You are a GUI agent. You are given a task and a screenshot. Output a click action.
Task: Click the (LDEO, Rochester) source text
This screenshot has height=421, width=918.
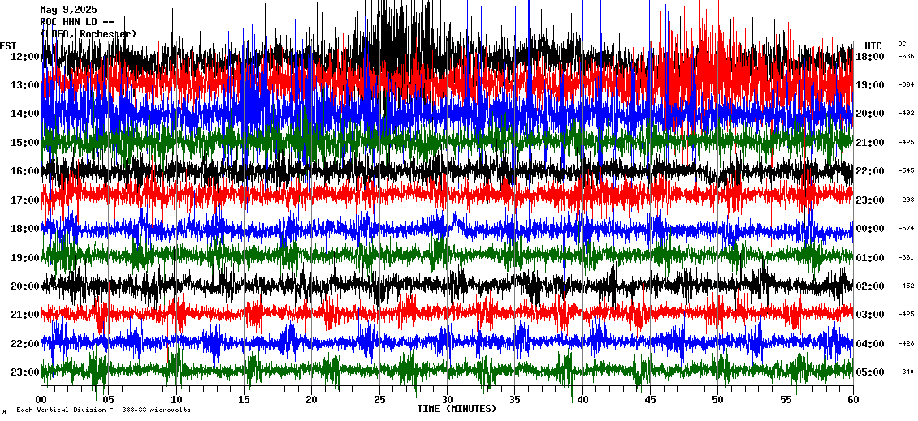click(x=89, y=34)
